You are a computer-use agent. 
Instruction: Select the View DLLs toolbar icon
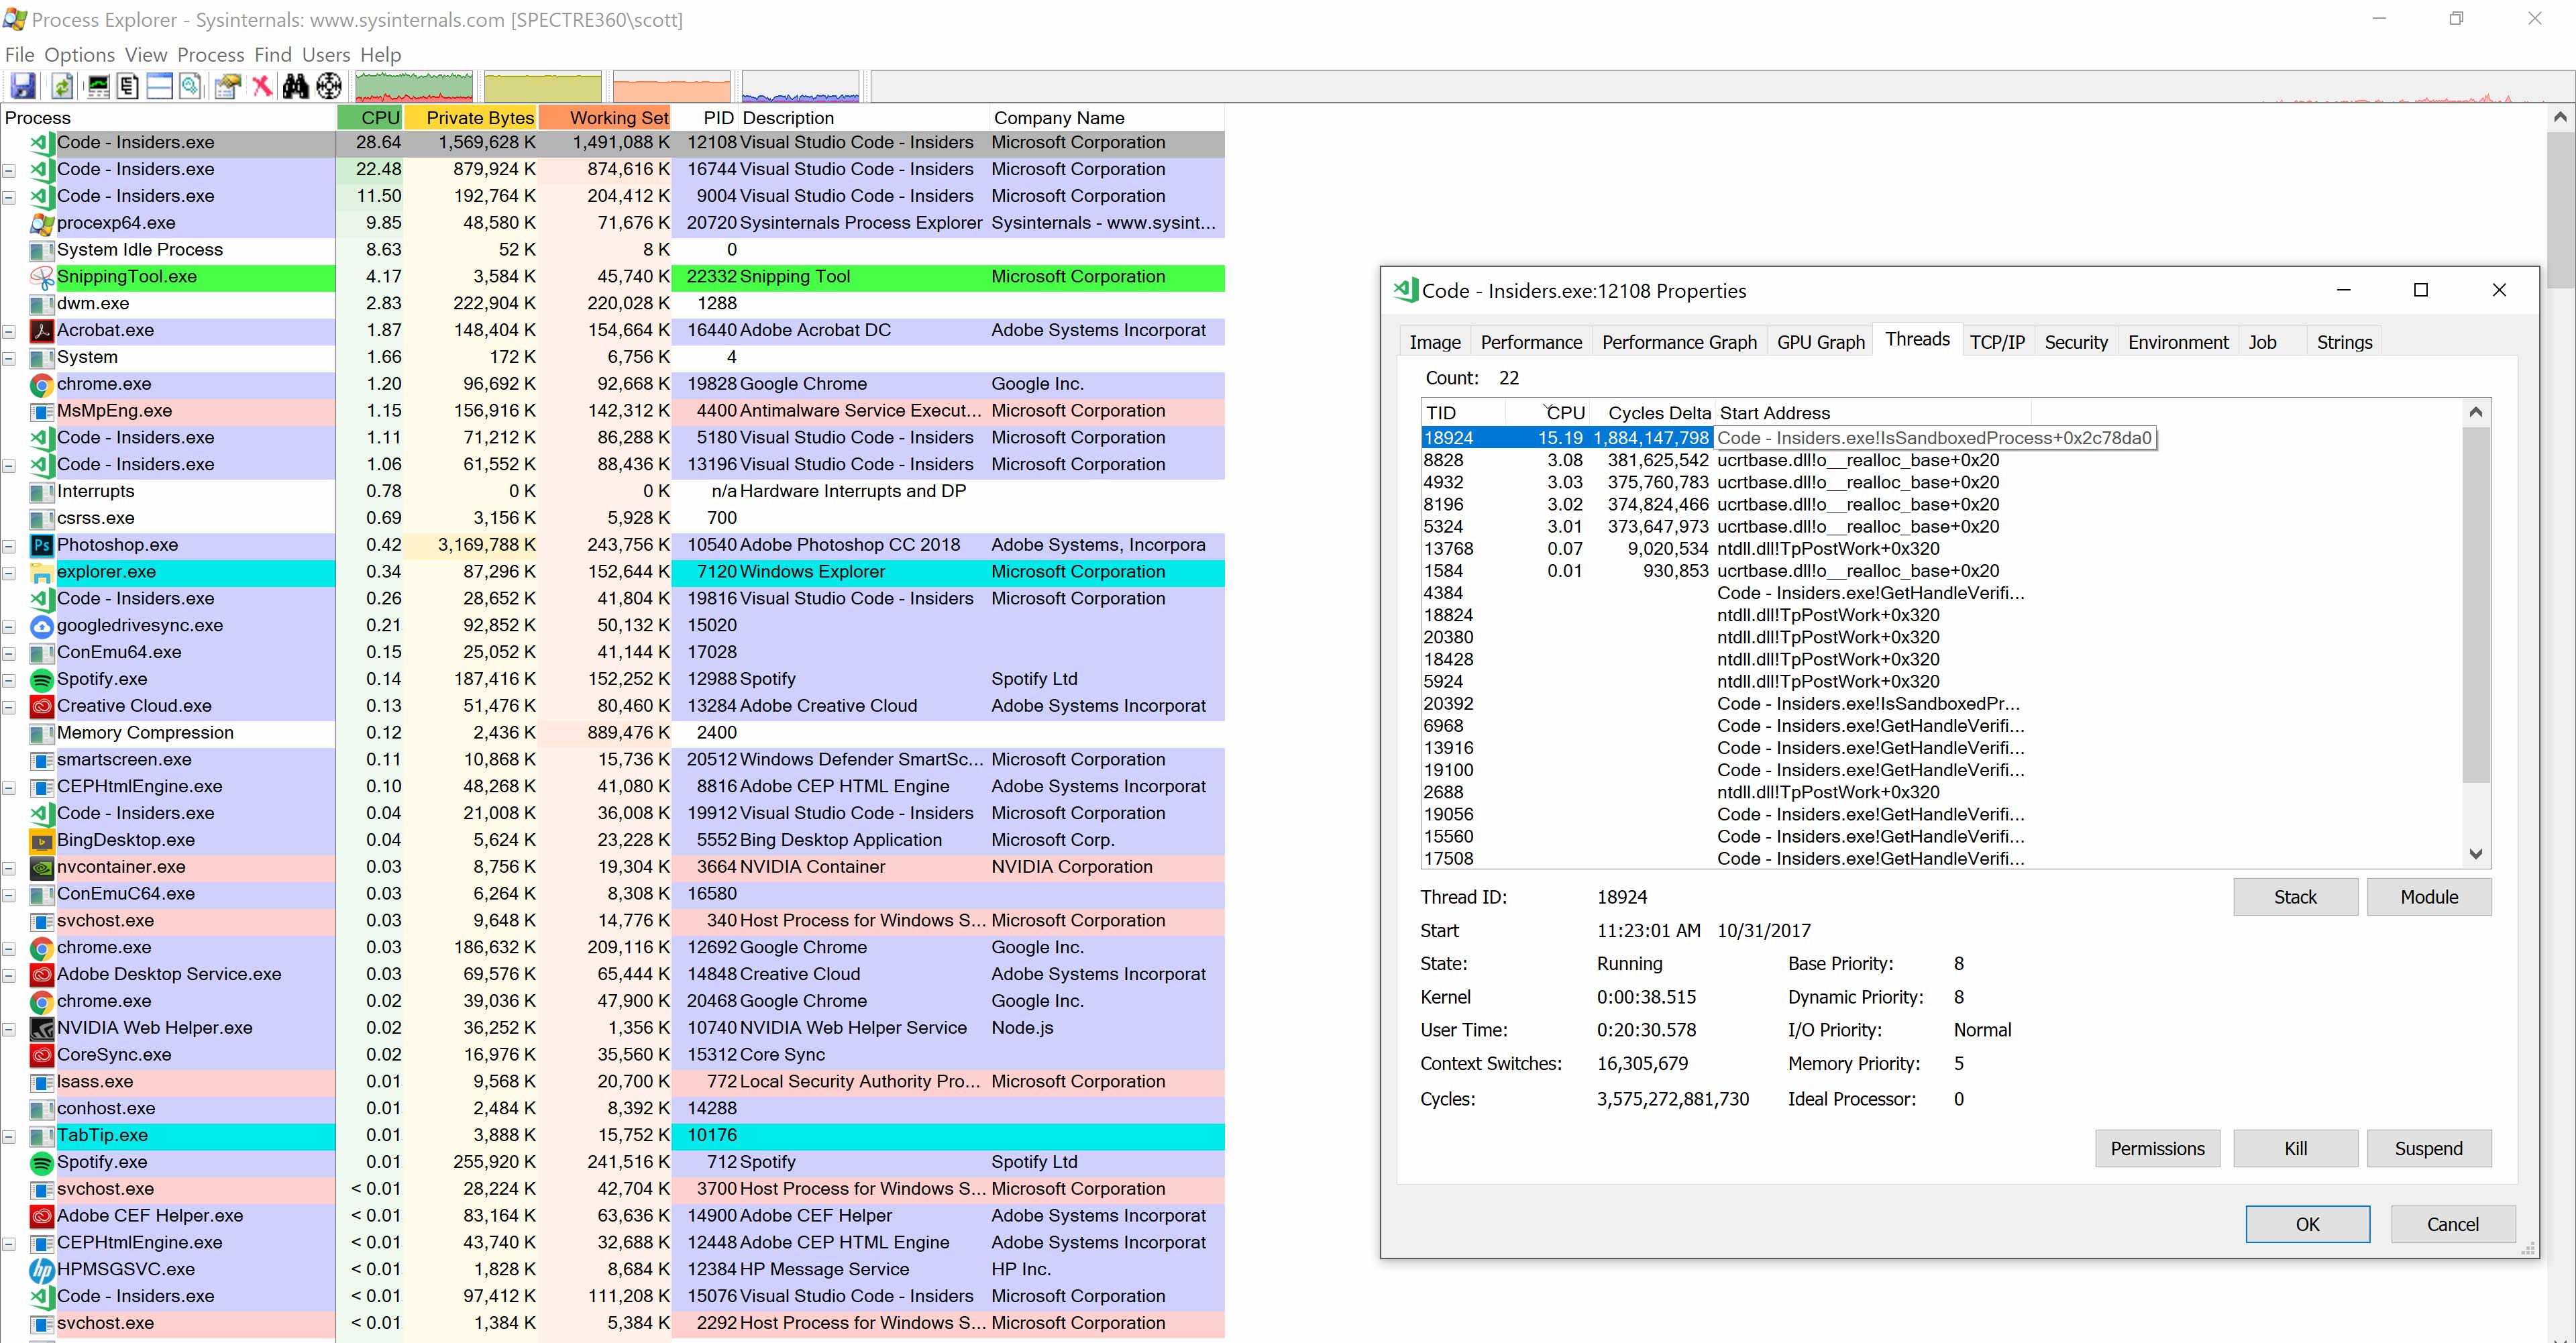click(x=191, y=86)
